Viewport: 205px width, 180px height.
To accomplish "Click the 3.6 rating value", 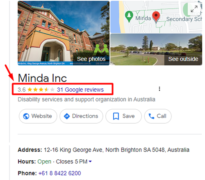I will pyautogui.click(x=22, y=90).
